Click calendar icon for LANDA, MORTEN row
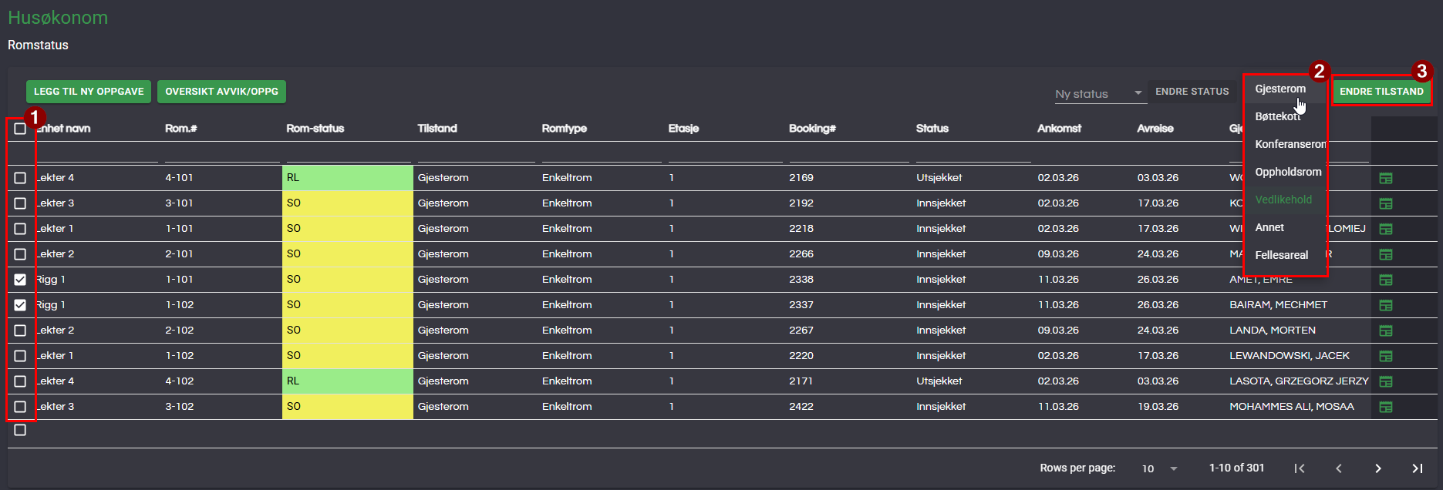The image size is (1443, 490). click(1385, 331)
